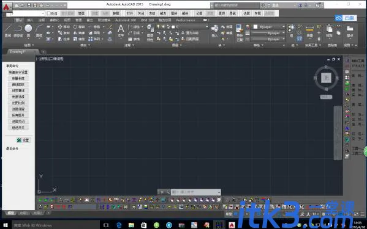Click the ViewCube top face
The image size is (367, 229).
pyautogui.click(x=326, y=78)
